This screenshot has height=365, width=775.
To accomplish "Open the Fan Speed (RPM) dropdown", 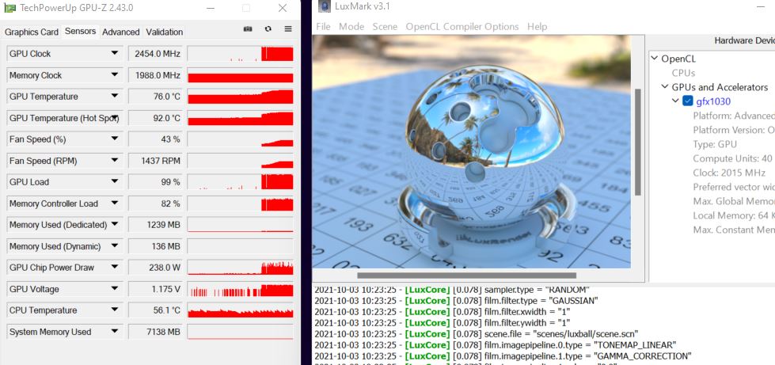I will (x=115, y=161).
